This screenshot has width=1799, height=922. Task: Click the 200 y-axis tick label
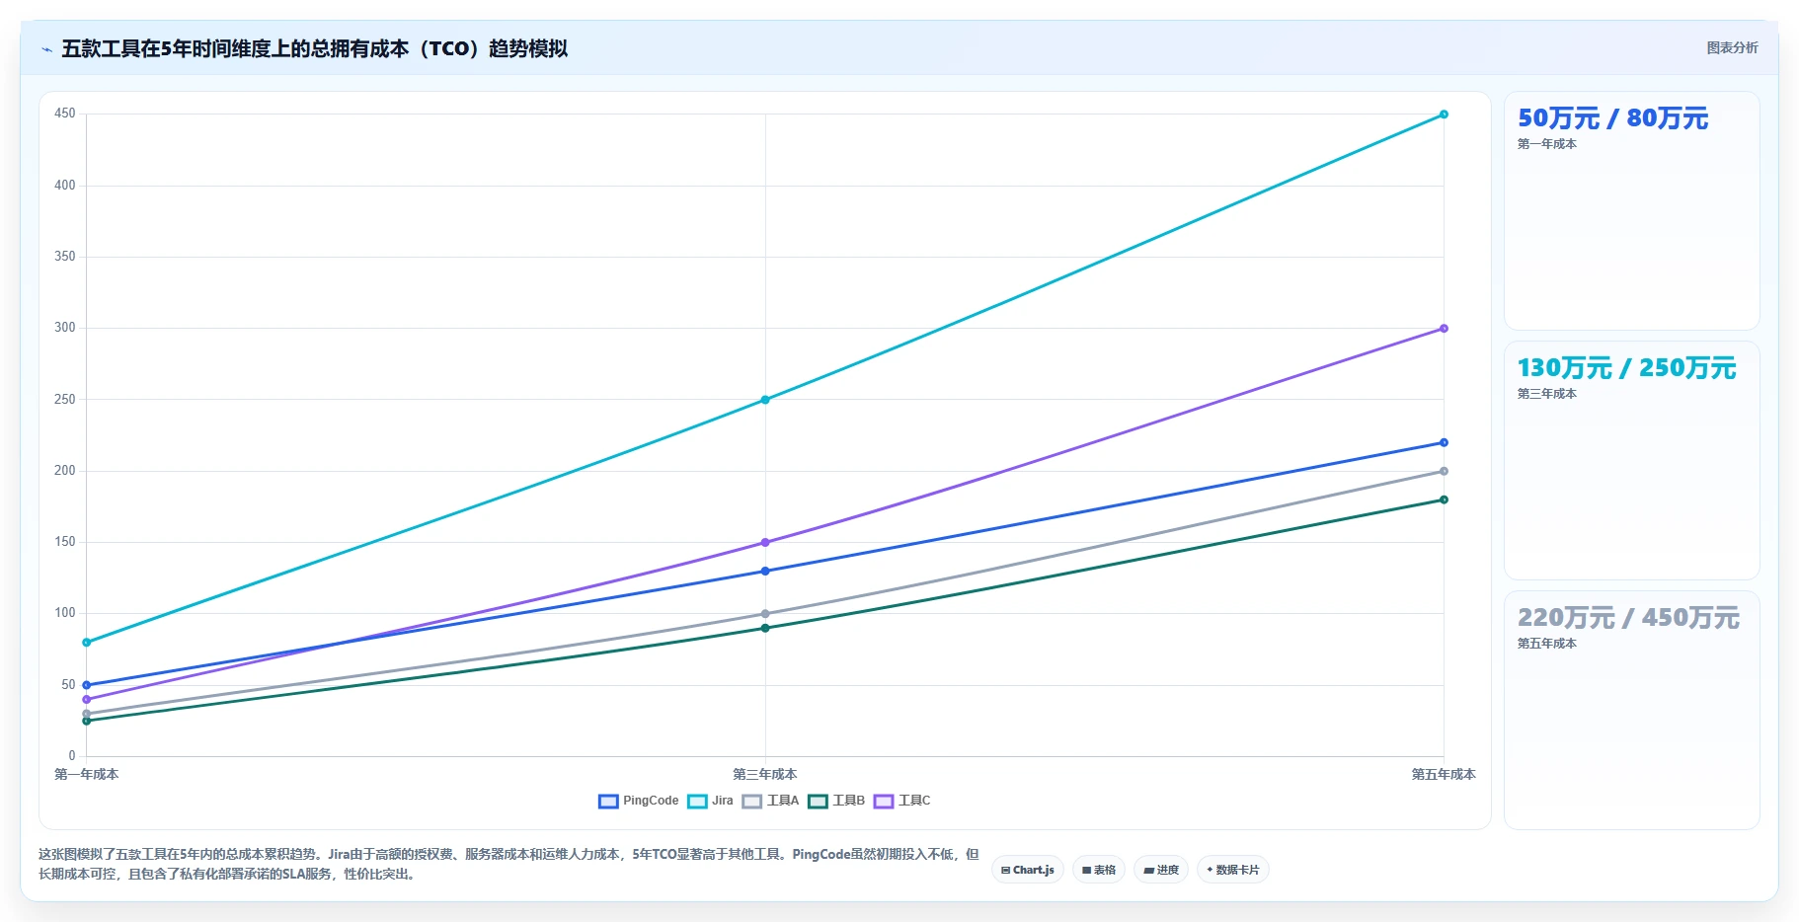coord(65,471)
